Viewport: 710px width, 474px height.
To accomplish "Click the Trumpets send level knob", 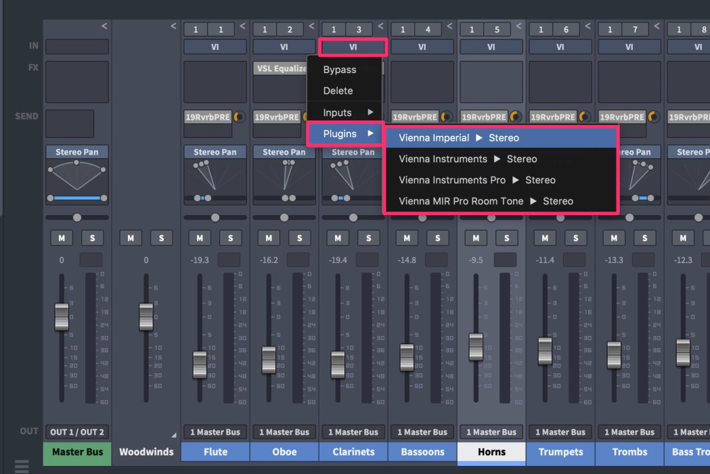I will 585,117.
